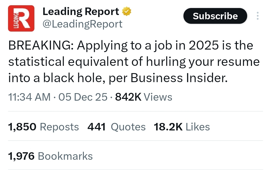Click the 1,976 bookmark count
Screen dimensions: 271x170
(21, 156)
